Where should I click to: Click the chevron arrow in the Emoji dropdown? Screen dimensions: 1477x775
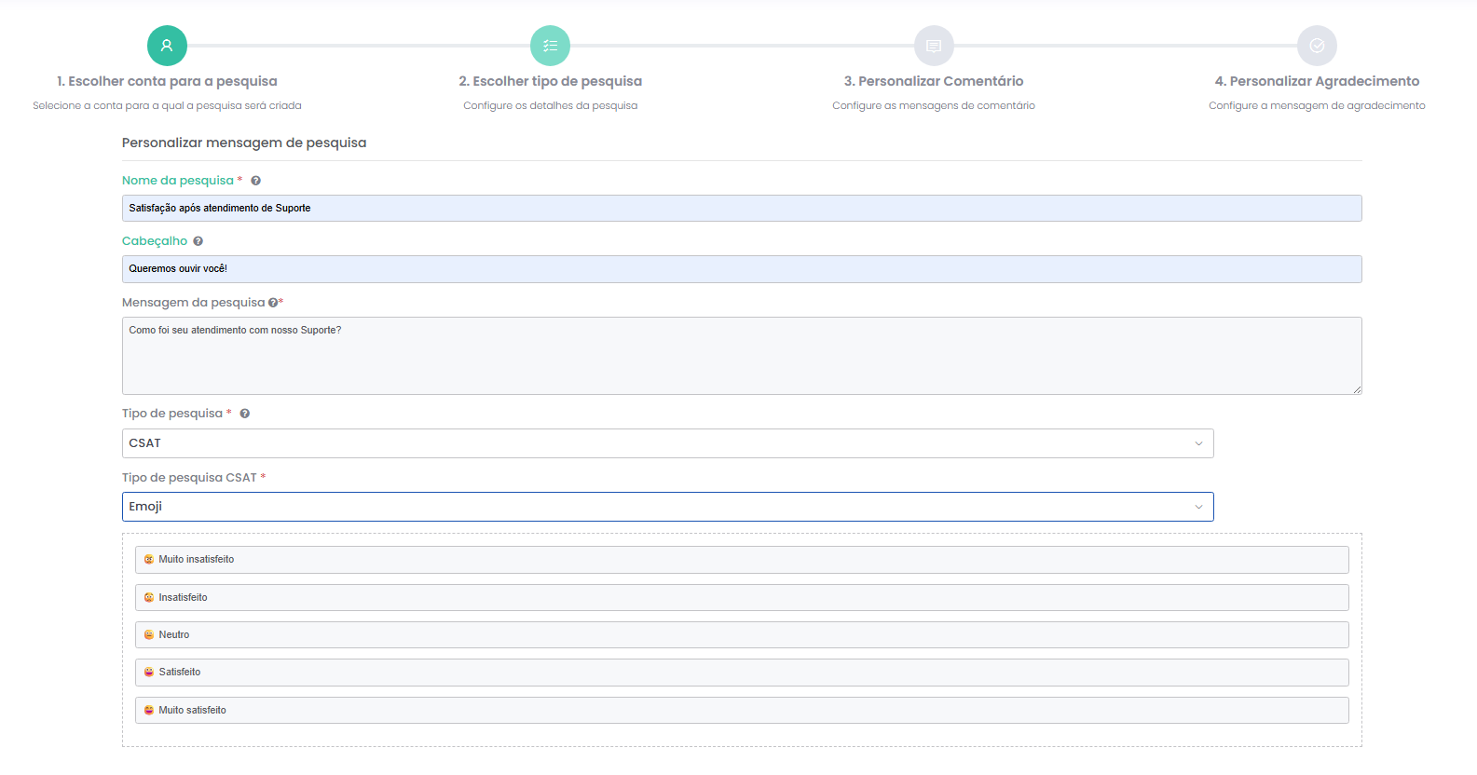(x=1198, y=507)
